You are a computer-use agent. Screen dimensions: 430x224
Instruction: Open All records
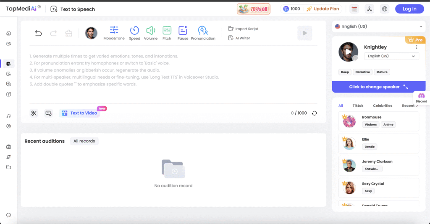84,141
